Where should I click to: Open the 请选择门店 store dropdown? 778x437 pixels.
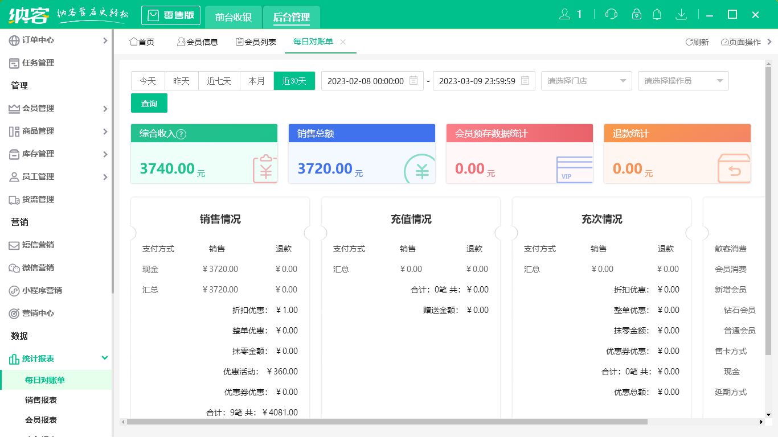(586, 80)
